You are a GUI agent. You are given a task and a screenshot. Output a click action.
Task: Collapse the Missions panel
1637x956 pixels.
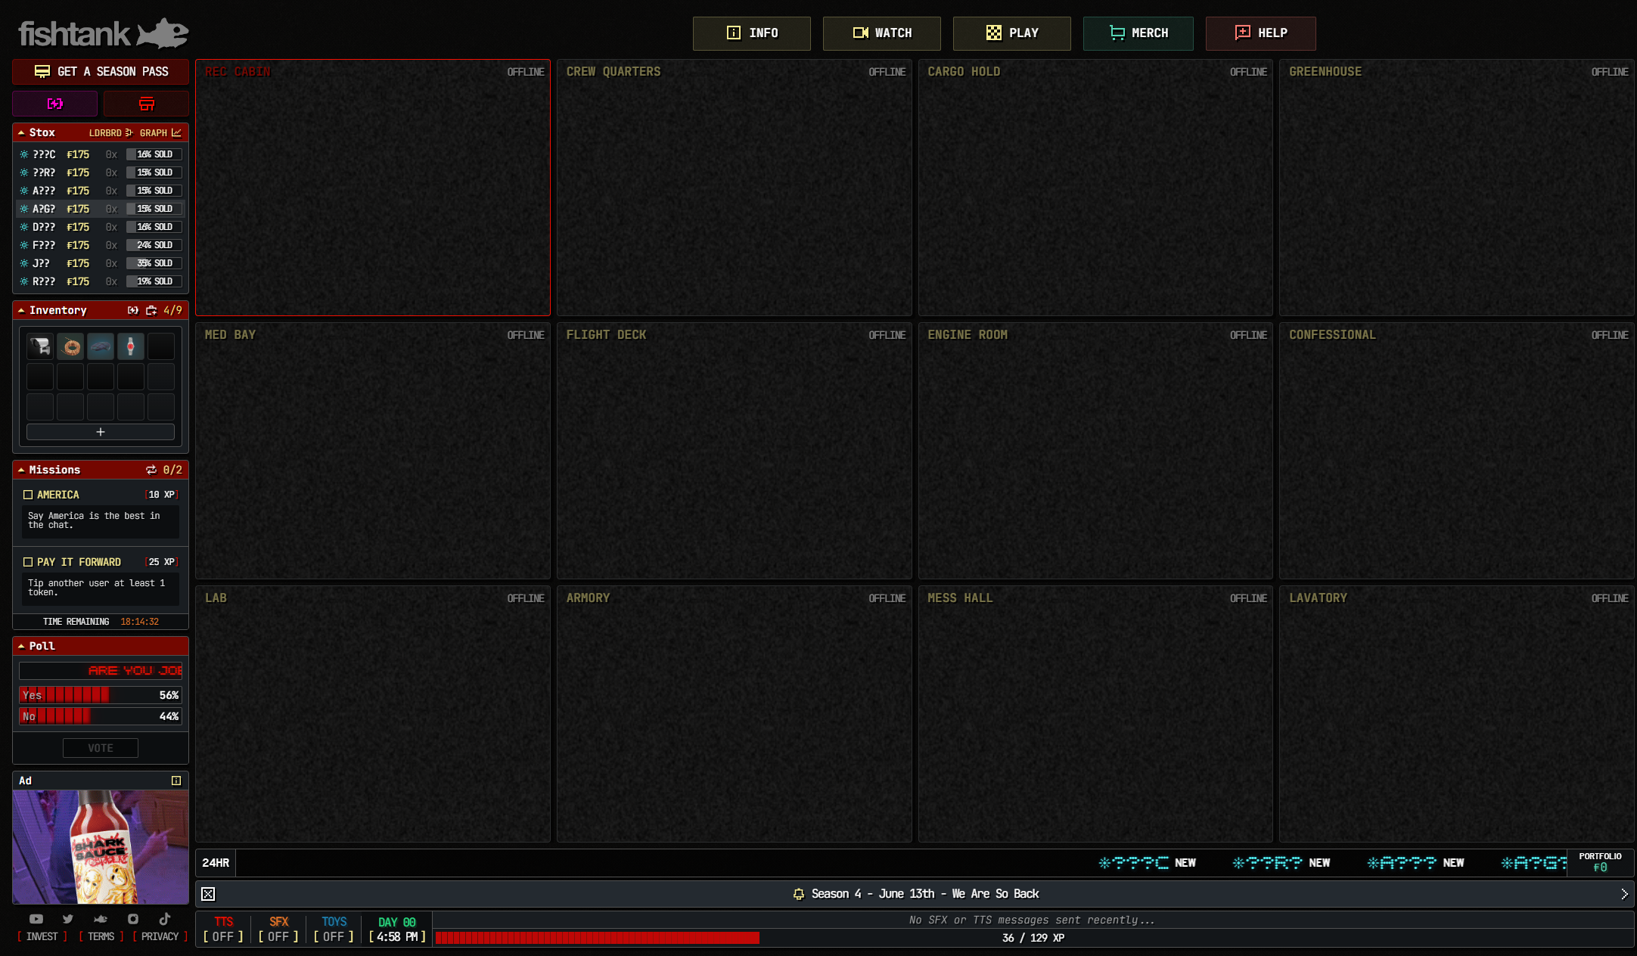click(21, 470)
